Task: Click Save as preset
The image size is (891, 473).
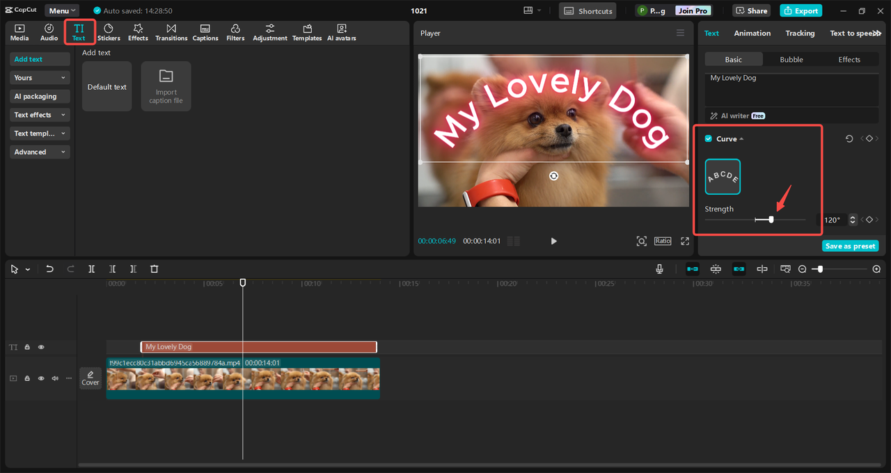Action: (x=850, y=246)
